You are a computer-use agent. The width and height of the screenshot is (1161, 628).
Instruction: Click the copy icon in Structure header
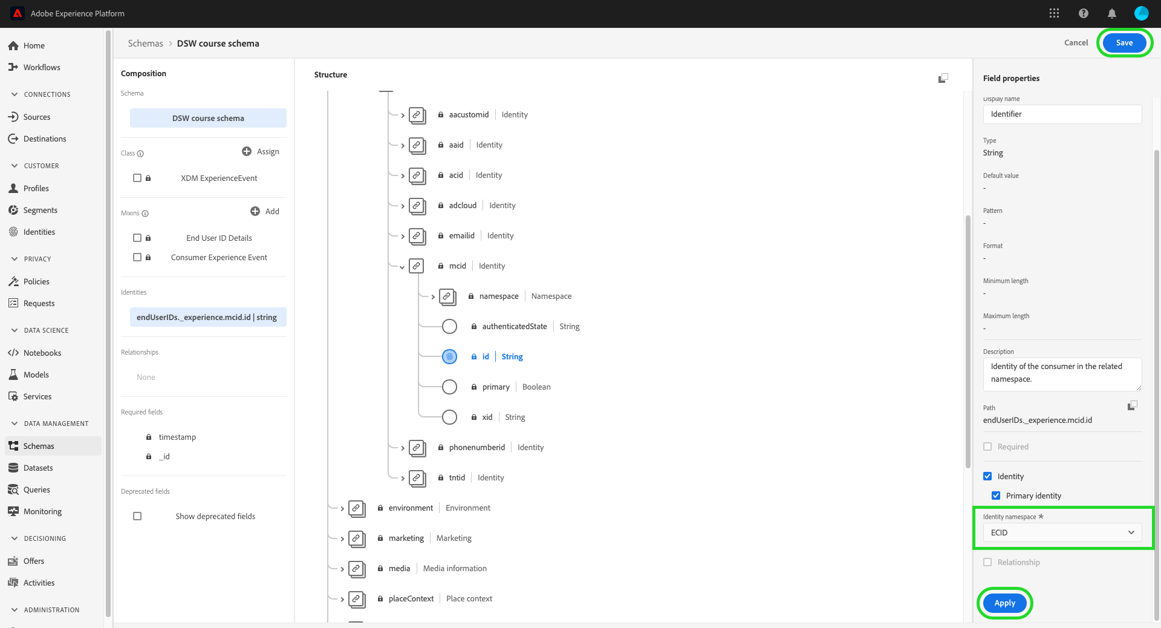(943, 78)
